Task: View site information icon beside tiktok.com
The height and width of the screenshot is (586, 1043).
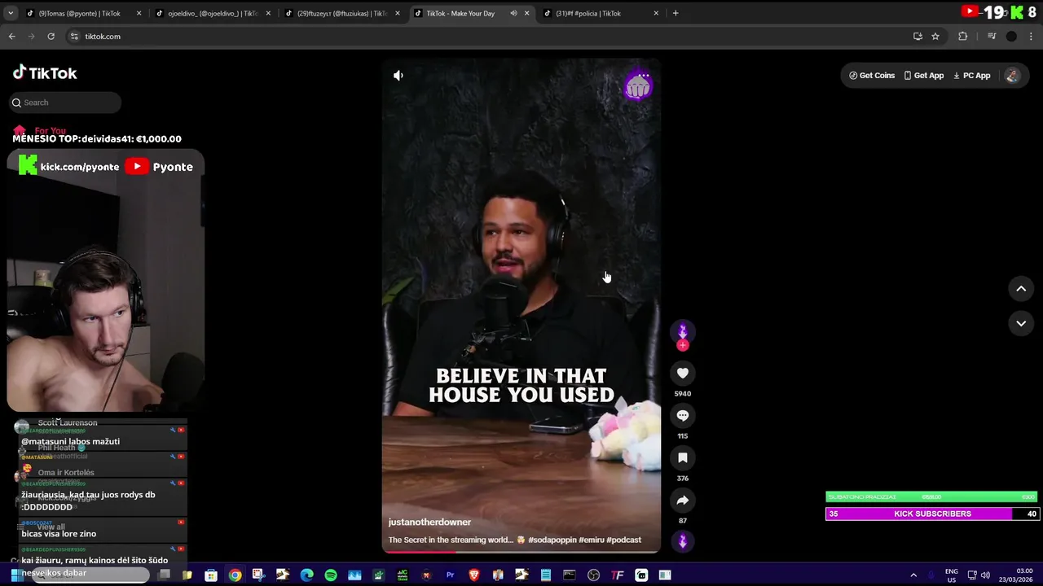Action: 74,37
